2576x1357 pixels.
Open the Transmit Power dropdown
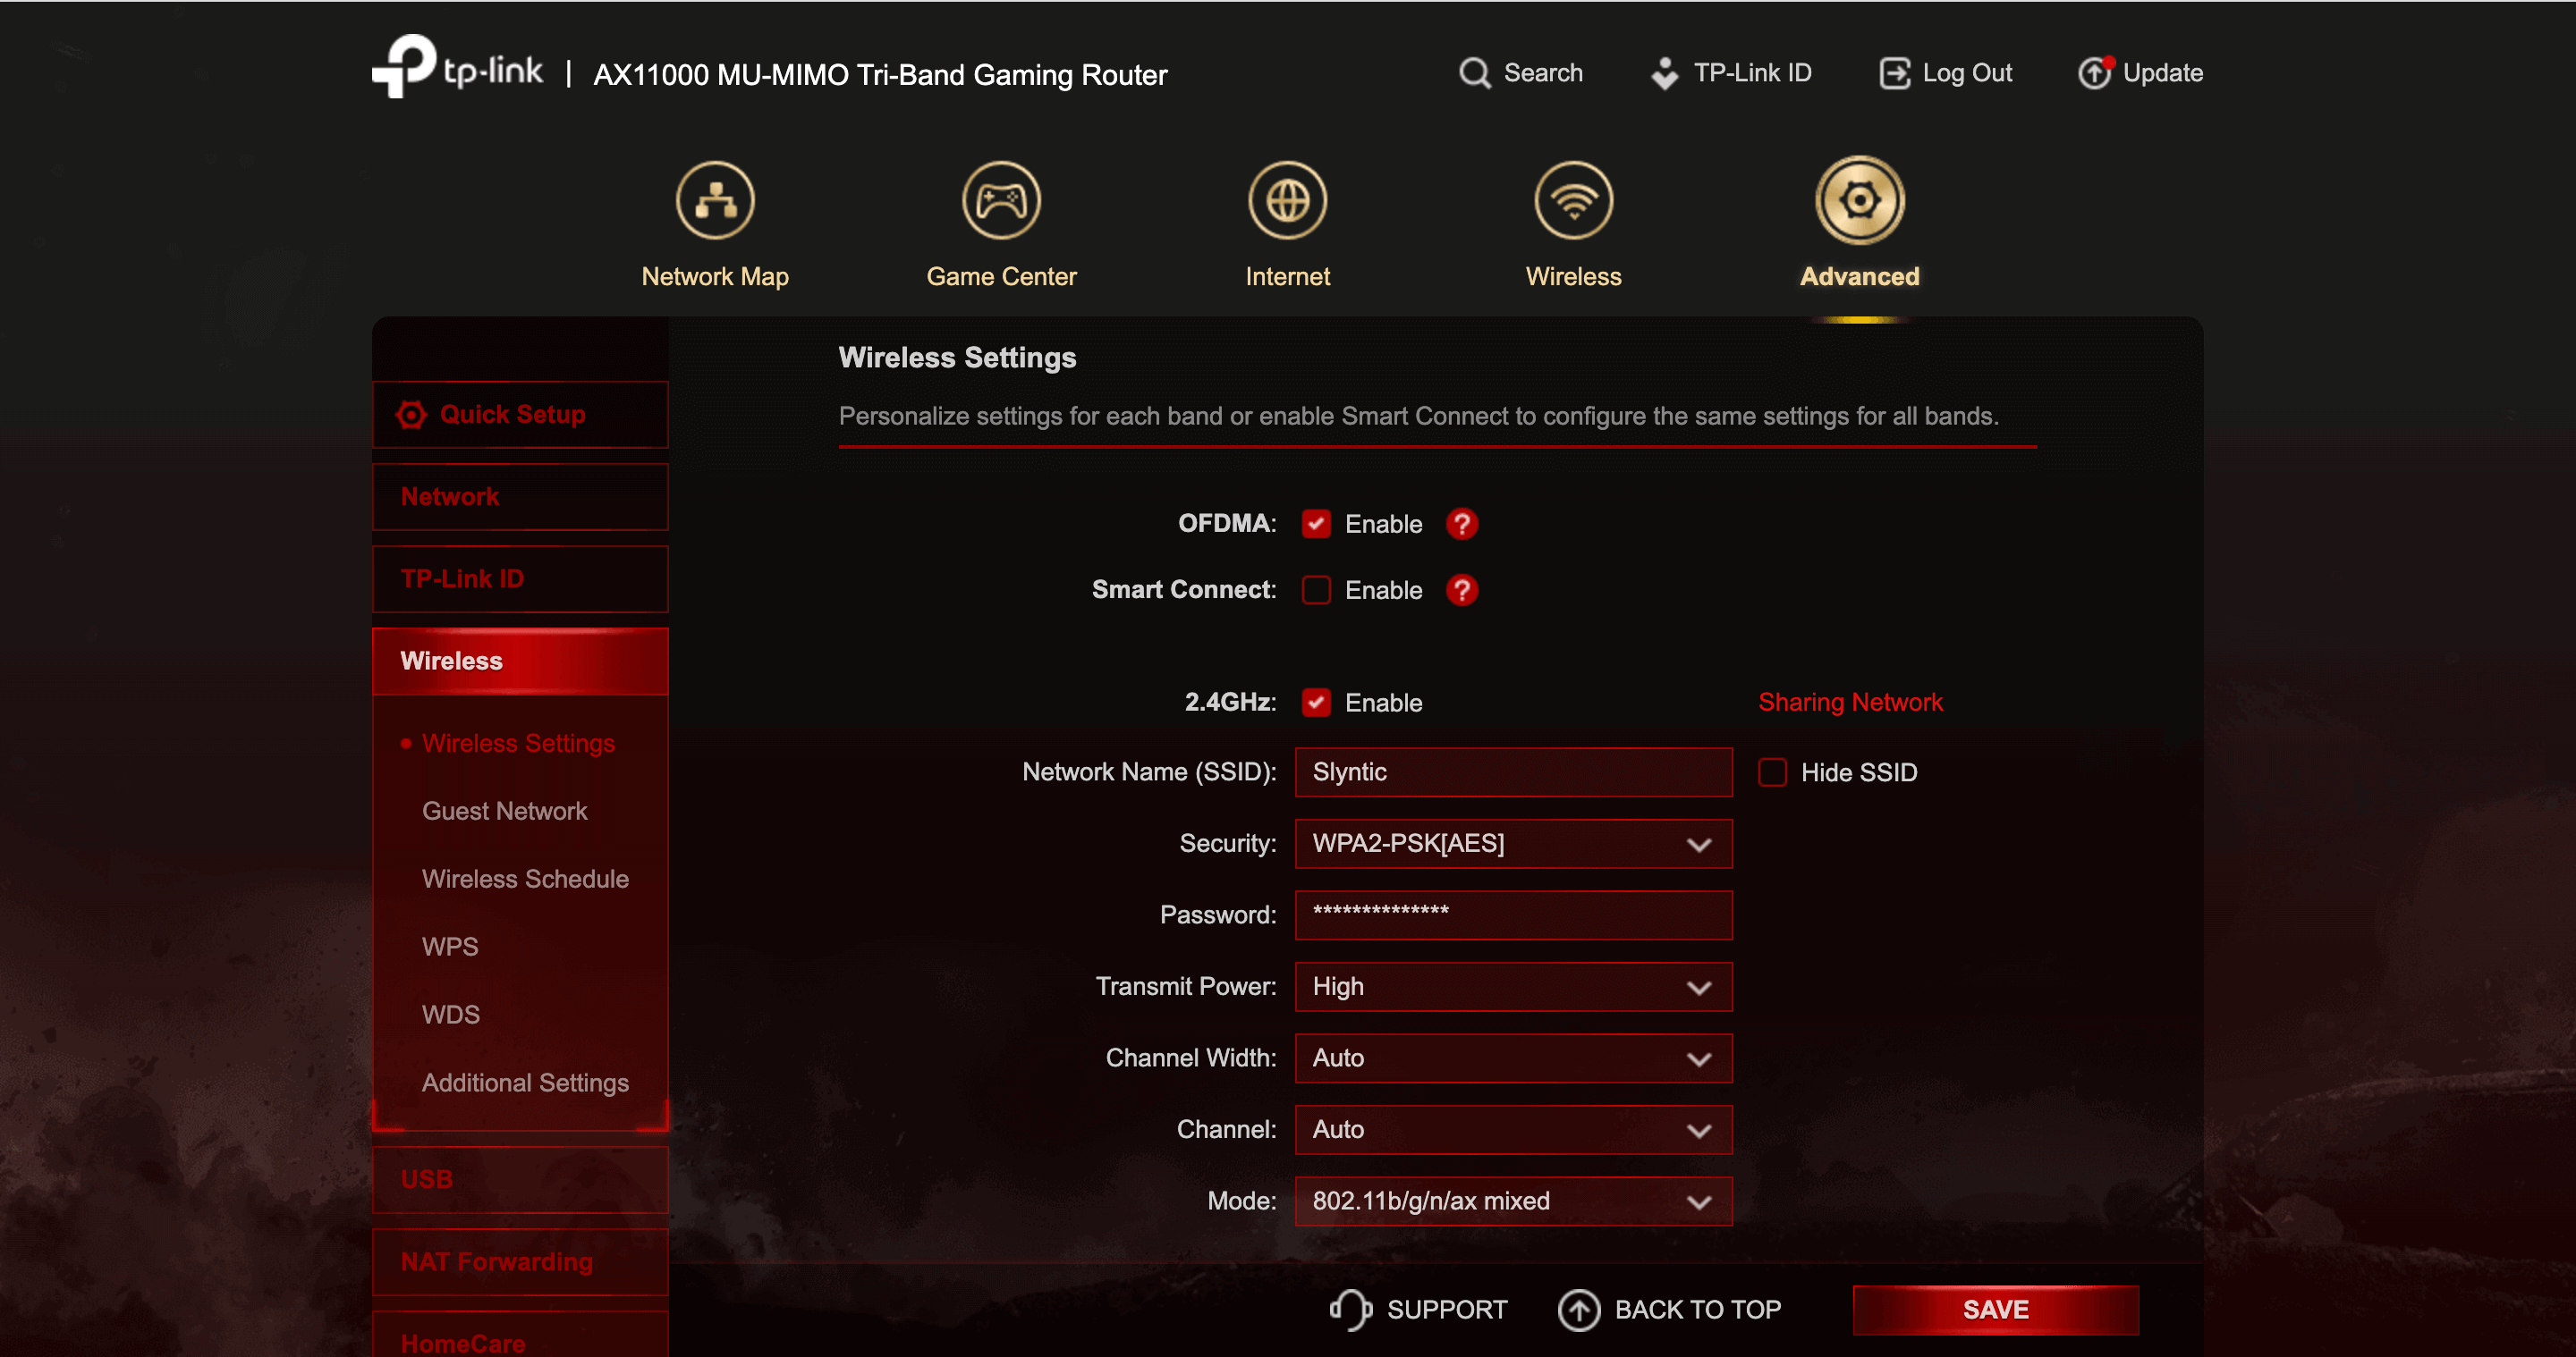1513,987
